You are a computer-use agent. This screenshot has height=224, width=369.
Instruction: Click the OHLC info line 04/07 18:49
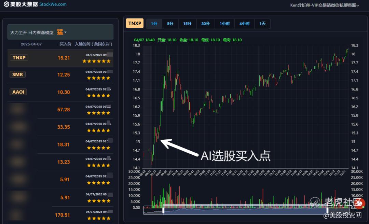point(188,40)
